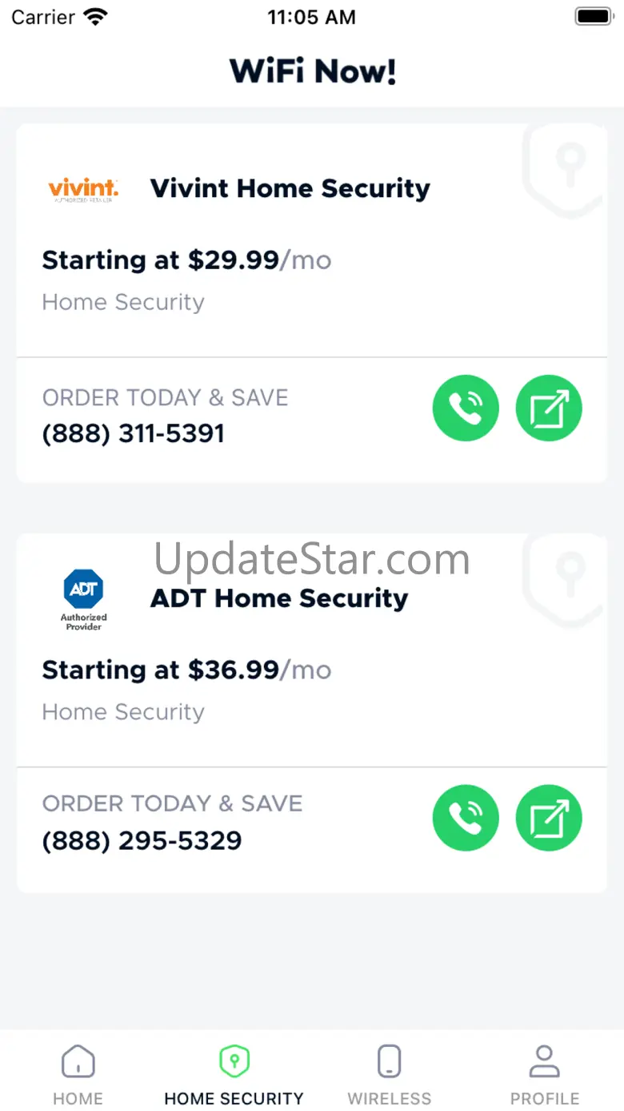Switch to the Home tab

pos(78,1076)
